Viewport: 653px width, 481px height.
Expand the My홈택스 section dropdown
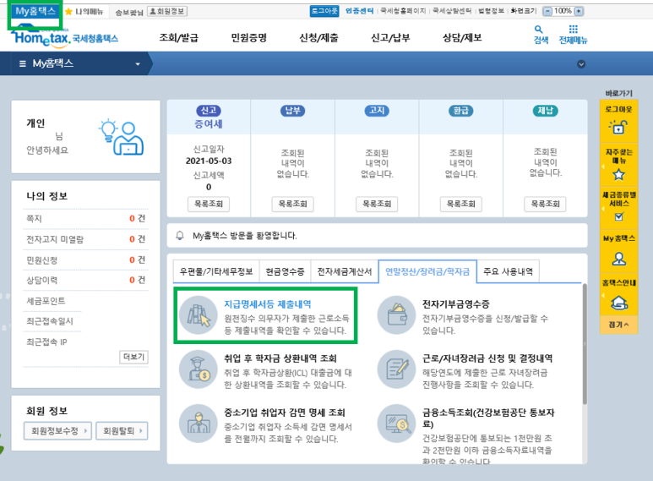coord(138,64)
